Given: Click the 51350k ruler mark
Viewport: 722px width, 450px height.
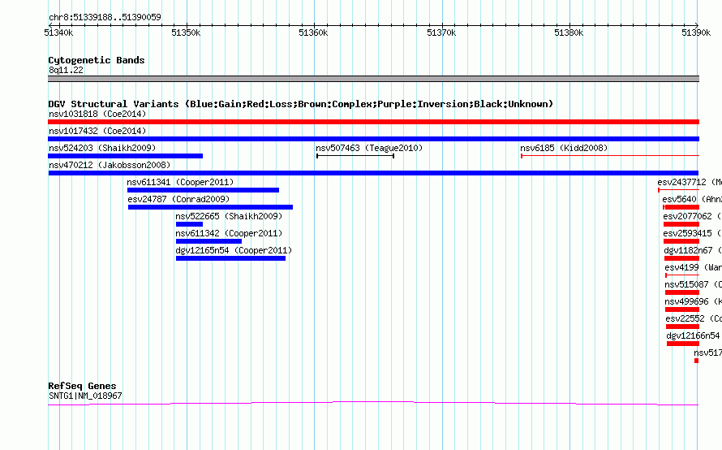Looking at the screenshot, I should 186,32.
